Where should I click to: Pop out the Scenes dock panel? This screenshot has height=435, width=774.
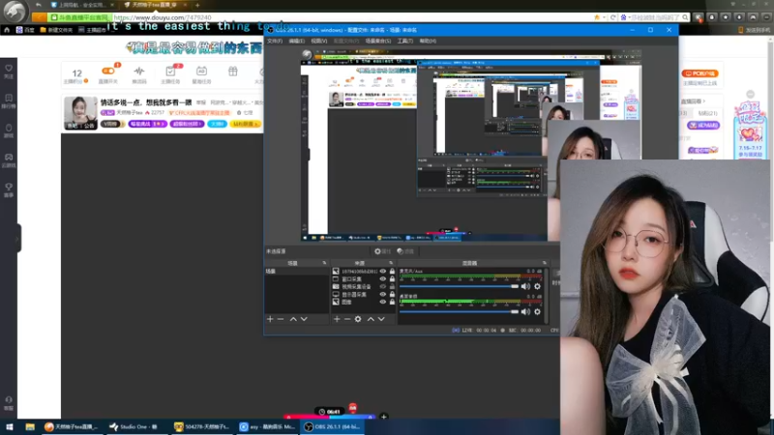(324, 263)
